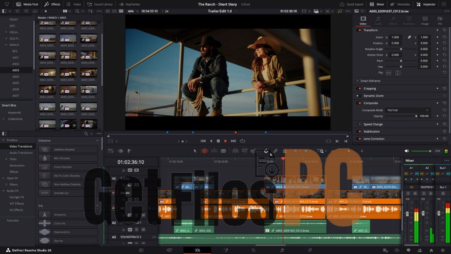
Task: Open viewer zoom 46% dropdown
Action: pyautogui.click(x=133, y=11)
